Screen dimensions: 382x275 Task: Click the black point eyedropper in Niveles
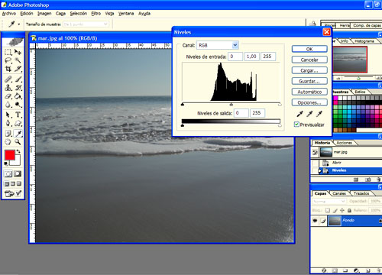tap(300, 114)
